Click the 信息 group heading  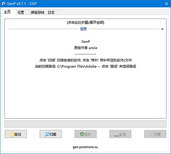coord(83,29)
